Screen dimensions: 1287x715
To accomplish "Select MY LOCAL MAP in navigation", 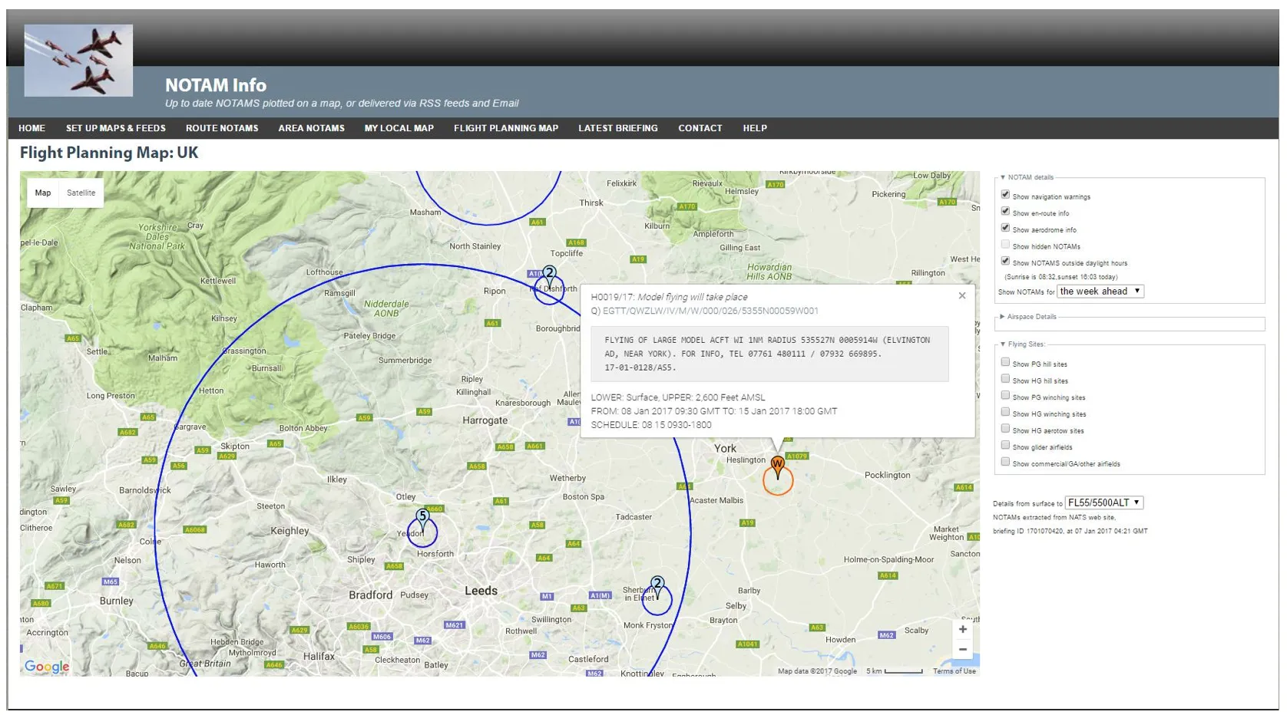I will pos(399,128).
